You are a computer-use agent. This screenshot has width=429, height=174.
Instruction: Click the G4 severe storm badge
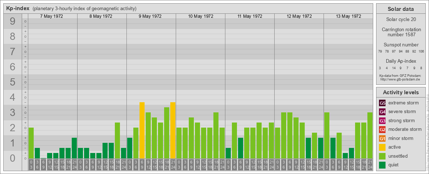click(382, 112)
